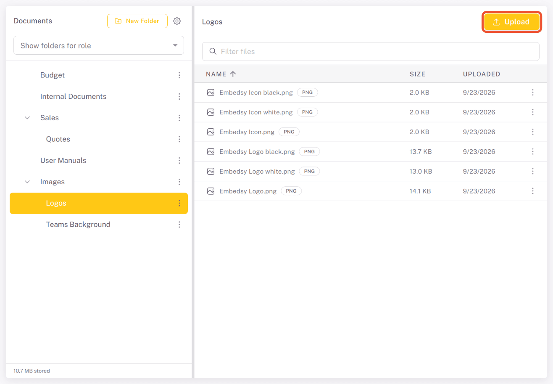
Task: Collapse the Images folder chevron
Action: click(x=27, y=182)
